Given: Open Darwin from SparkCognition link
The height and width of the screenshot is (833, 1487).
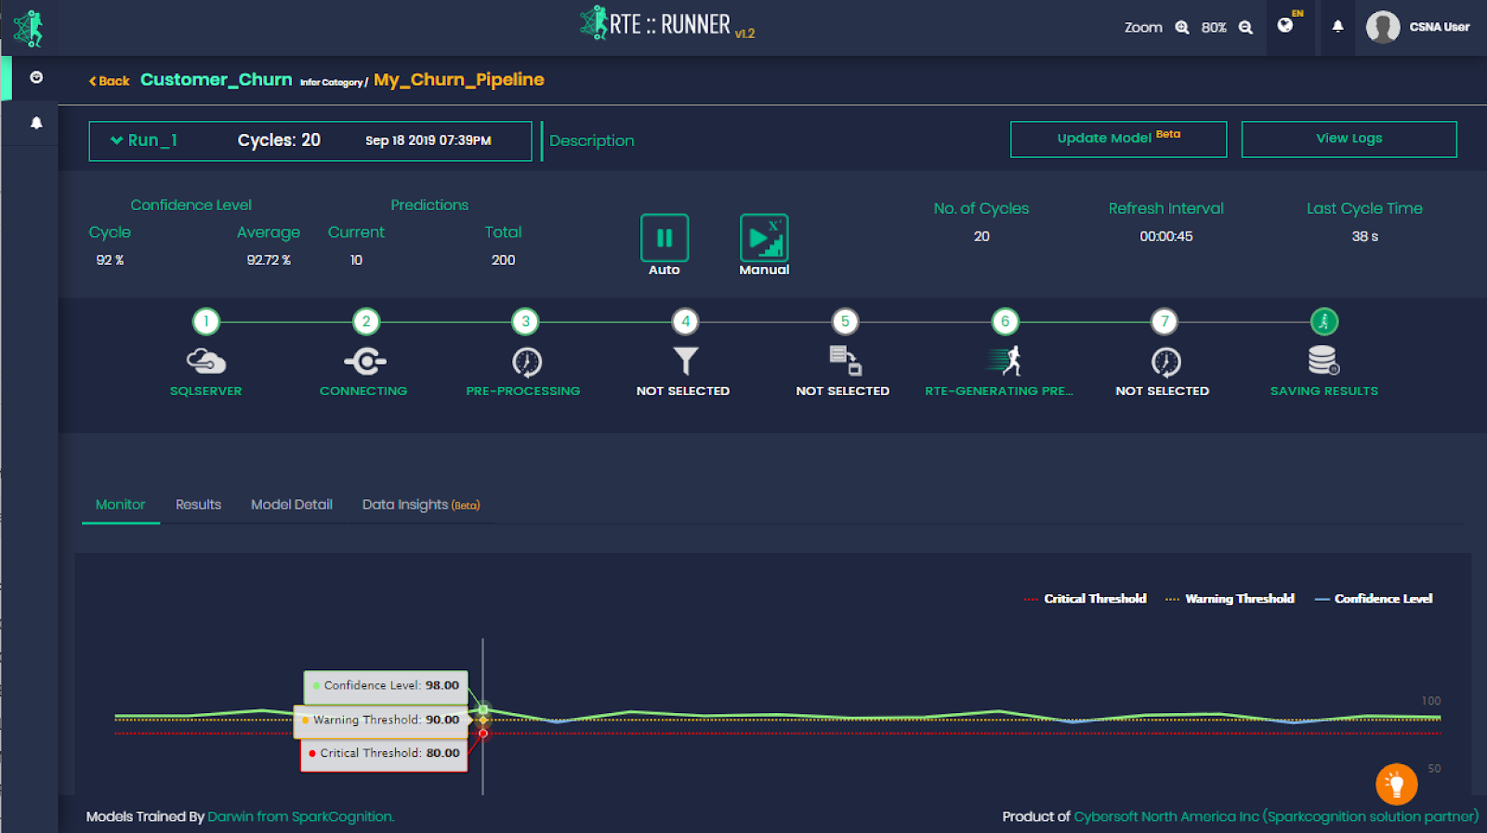Looking at the screenshot, I should pyautogui.click(x=301, y=816).
